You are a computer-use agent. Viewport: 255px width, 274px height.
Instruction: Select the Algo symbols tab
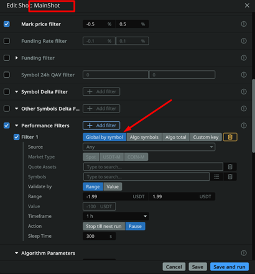[144, 137]
